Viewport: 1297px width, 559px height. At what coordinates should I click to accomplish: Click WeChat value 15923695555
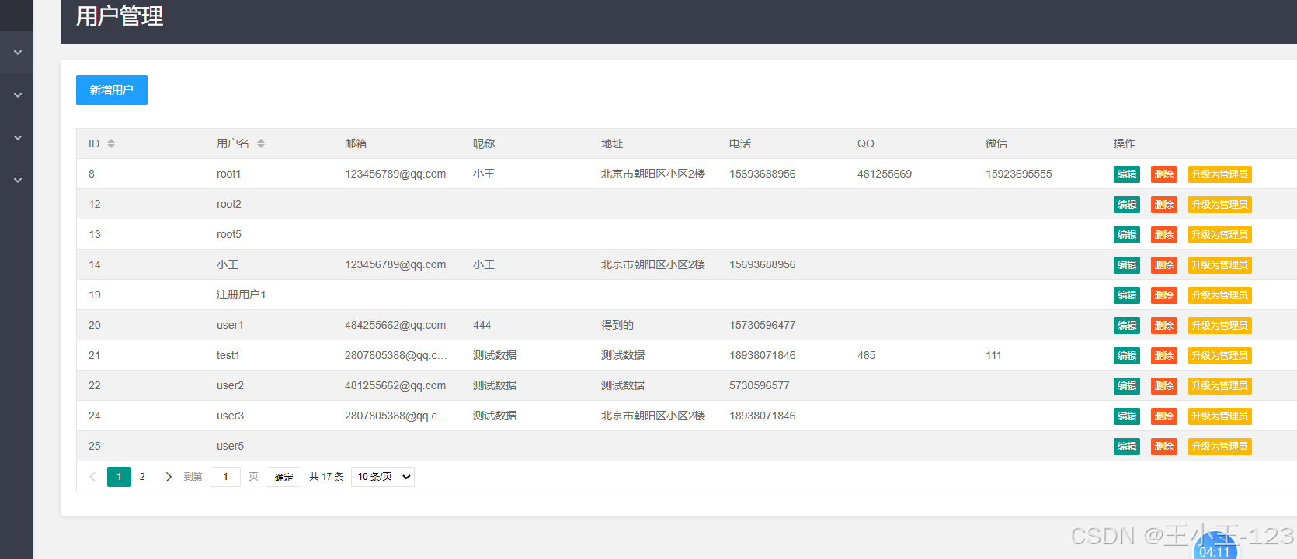click(x=1019, y=174)
